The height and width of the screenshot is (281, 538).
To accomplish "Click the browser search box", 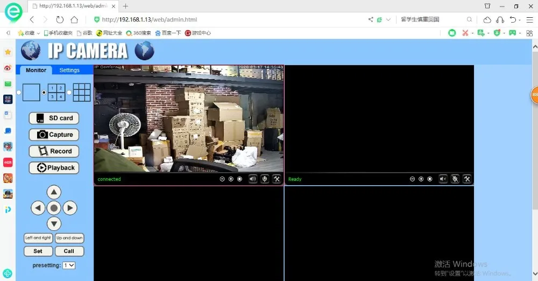I will click(x=433, y=19).
